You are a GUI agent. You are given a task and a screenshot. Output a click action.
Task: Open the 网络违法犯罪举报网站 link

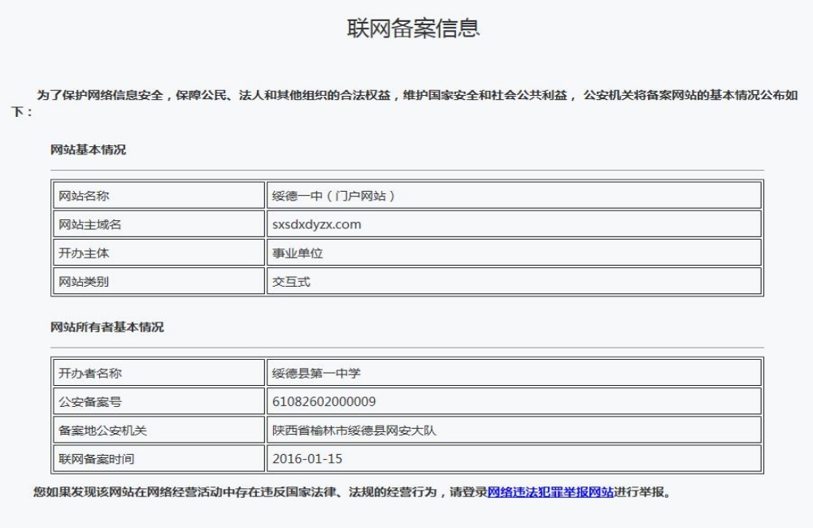coord(550,491)
